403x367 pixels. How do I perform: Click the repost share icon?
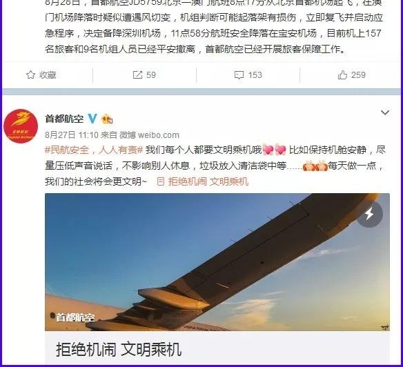tap(137, 75)
